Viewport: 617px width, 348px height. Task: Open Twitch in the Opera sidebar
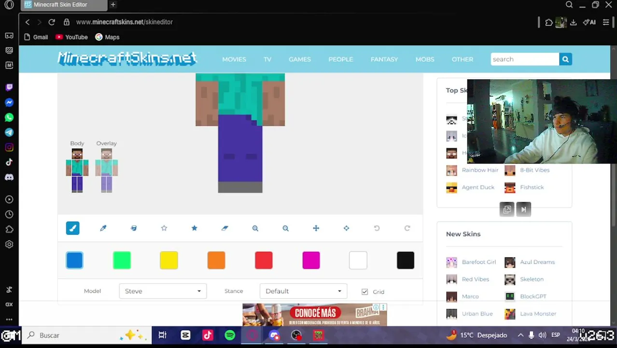9,87
